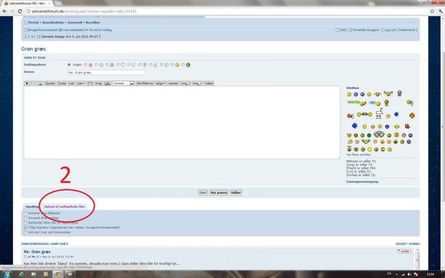Open the 'Vis flere smilies' link

(357, 154)
